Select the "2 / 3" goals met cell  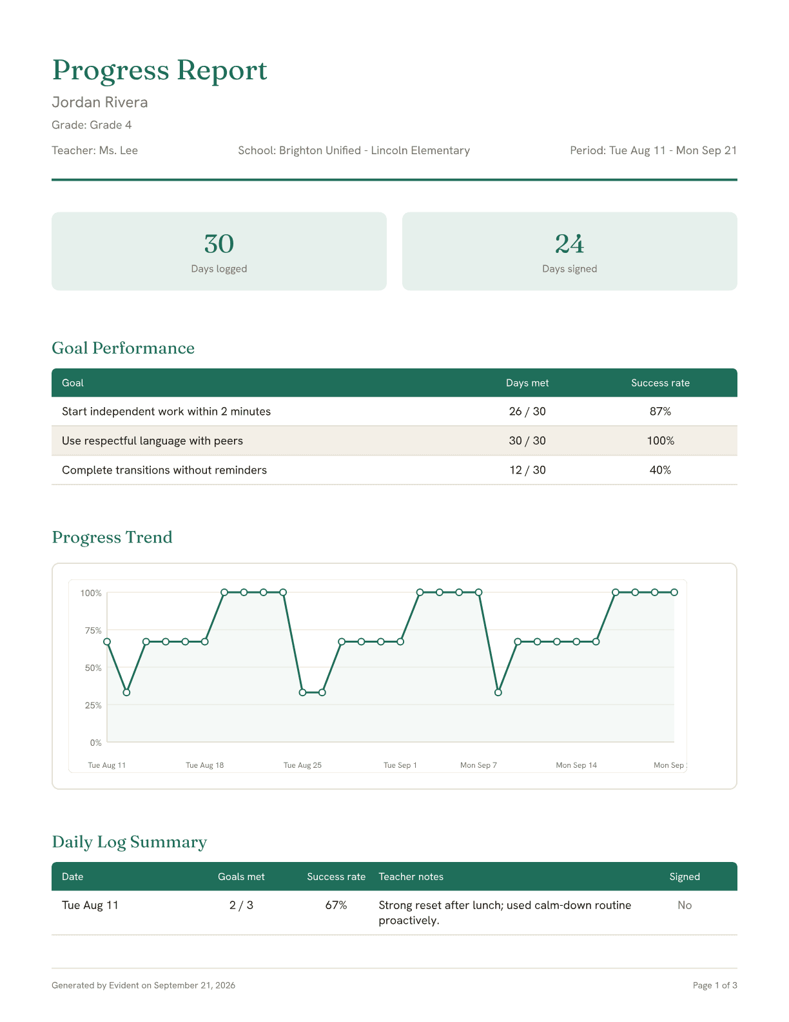241,905
